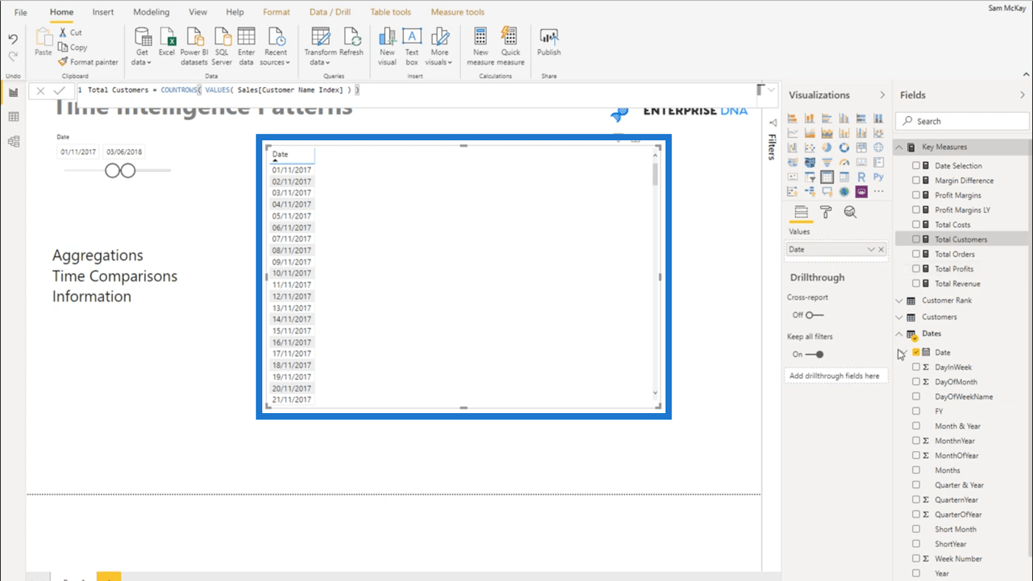Image resolution: width=1033 pixels, height=581 pixels.
Task: Click the Copy button
Action: (72, 47)
